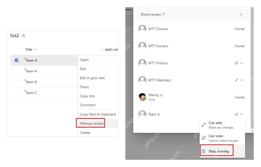Select Edit in the context menu
Viewport: 261px width, 167px height.
click(98, 69)
